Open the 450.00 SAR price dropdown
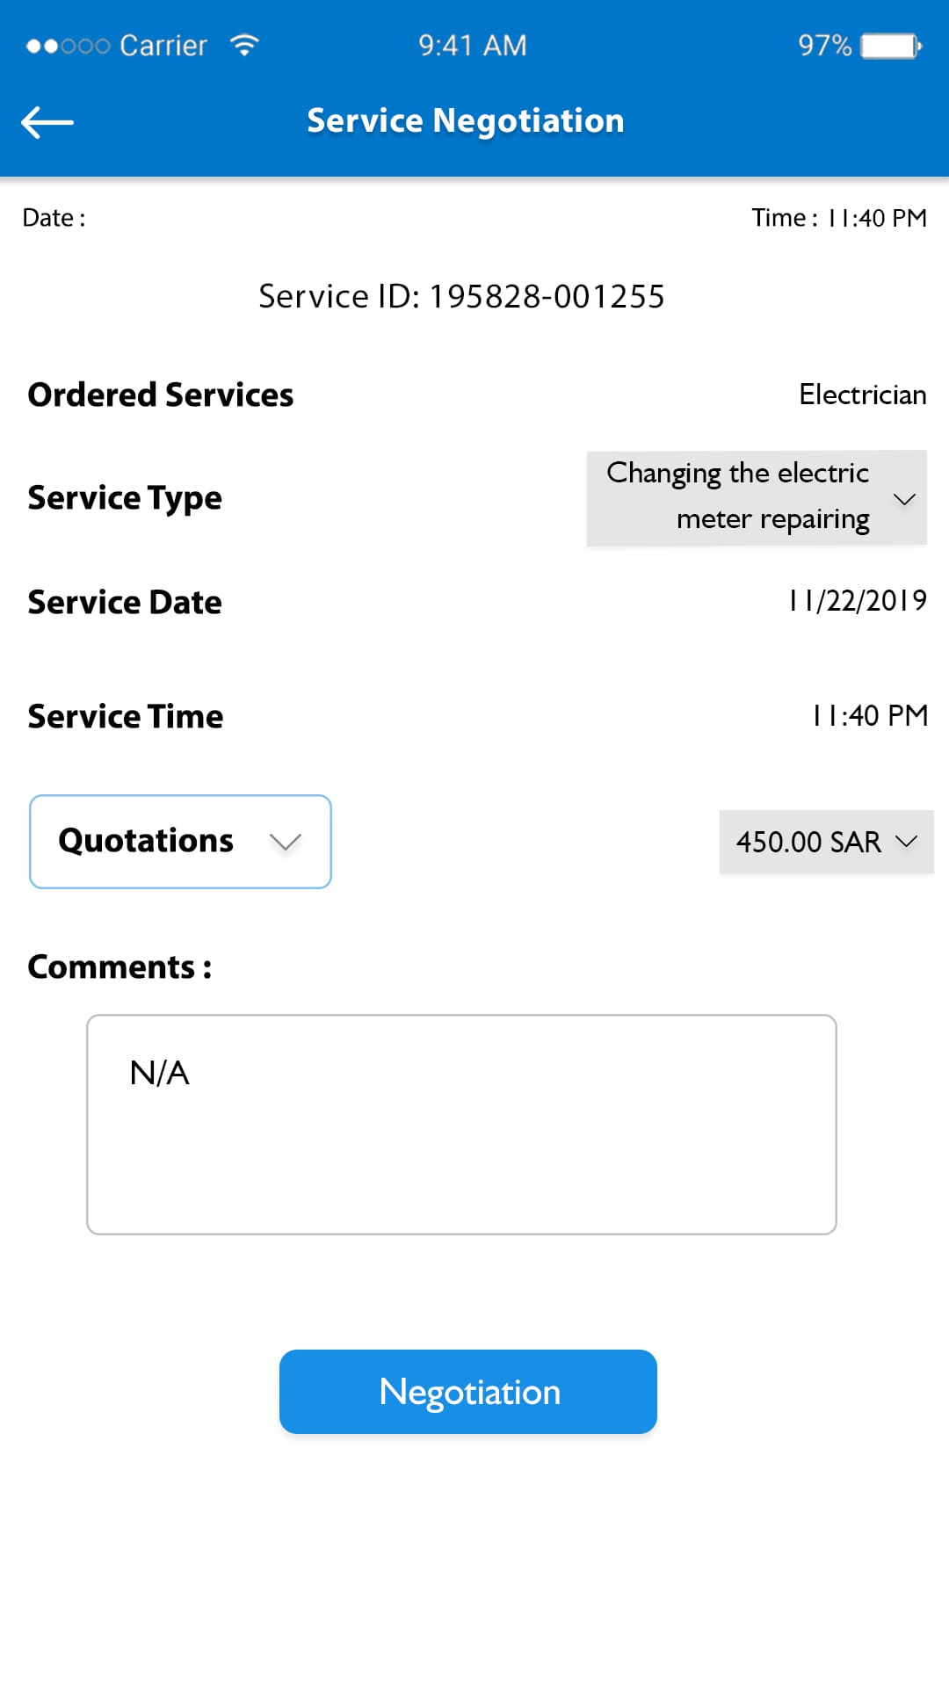The height and width of the screenshot is (1687, 949). click(x=826, y=842)
